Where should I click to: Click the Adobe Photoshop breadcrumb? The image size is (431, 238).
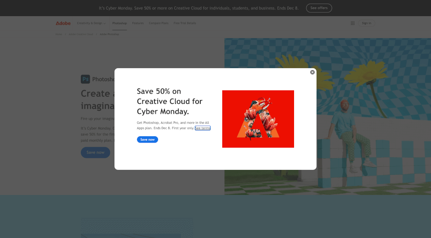[x=110, y=35]
